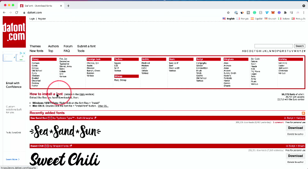Open the Techno category header
Screen dimensions: 308x169
pos(127,59)
